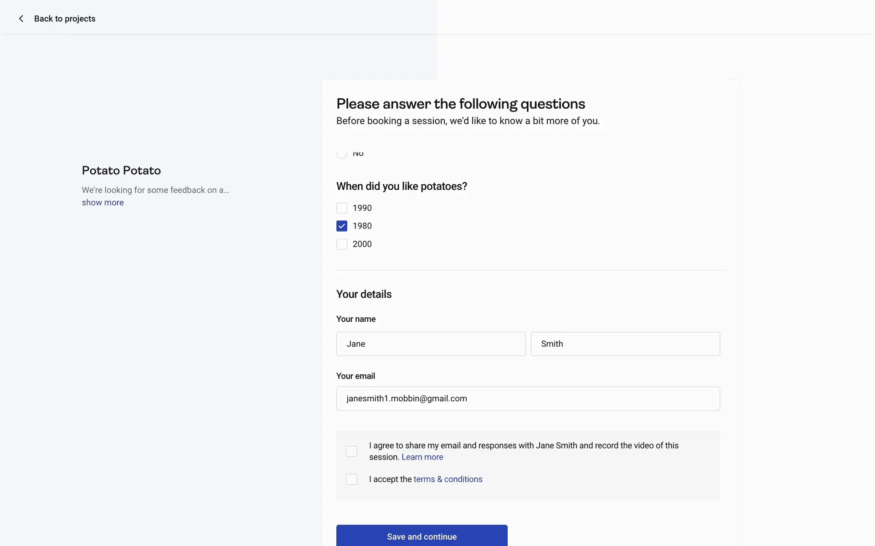Agree to share email and record session
This screenshot has height=546, width=875.
click(351, 451)
